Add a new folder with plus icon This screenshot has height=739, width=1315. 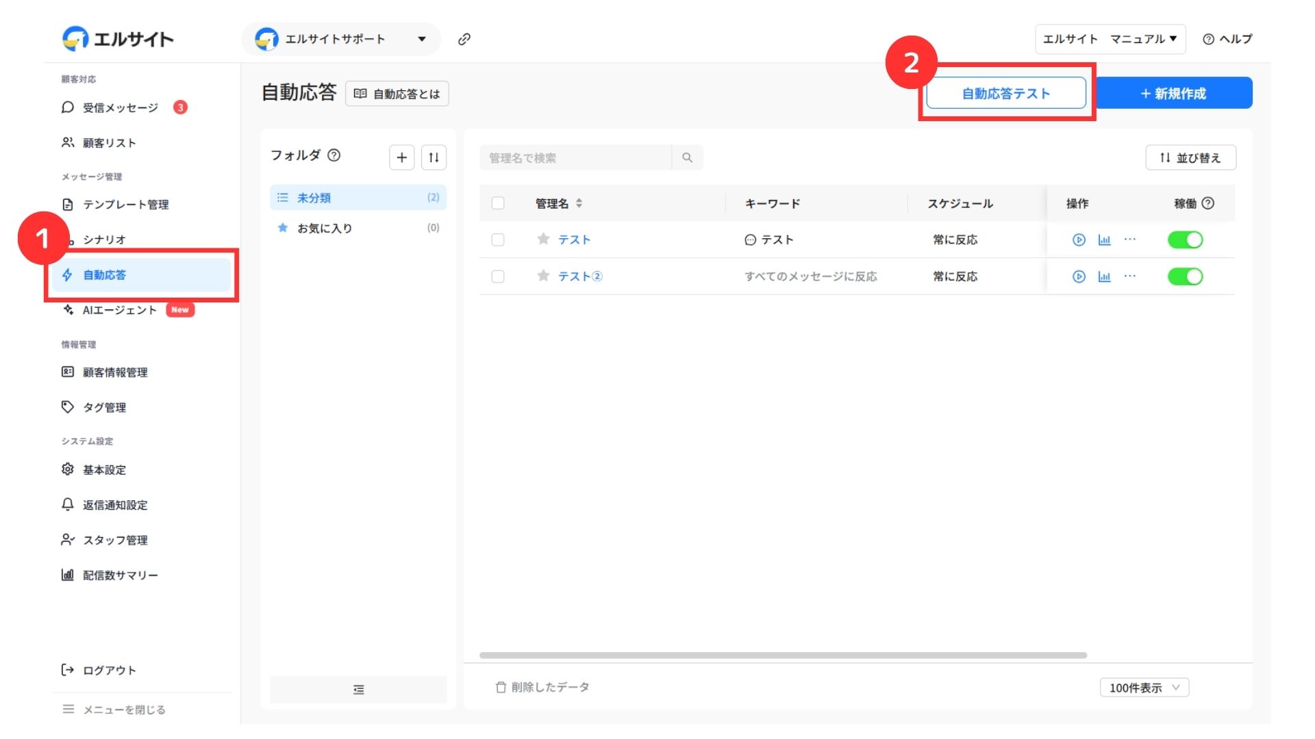(401, 157)
